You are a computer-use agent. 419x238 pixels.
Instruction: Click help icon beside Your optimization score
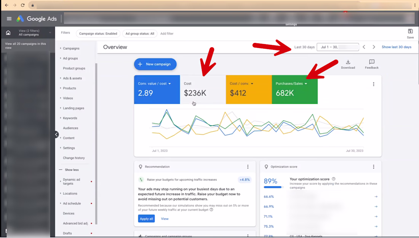[334, 179]
